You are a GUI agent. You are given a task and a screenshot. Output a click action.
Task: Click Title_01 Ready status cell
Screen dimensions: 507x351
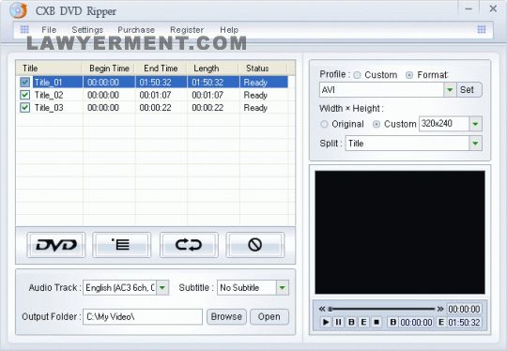coord(255,82)
